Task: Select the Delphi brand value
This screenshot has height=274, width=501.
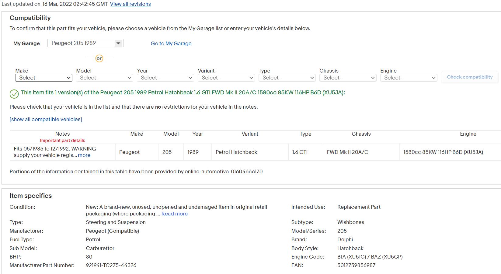Action: click(x=345, y=239)
